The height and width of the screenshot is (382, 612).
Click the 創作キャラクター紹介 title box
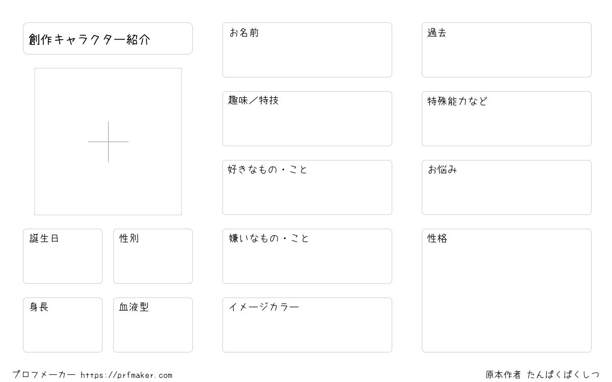[x=108, y=38]
